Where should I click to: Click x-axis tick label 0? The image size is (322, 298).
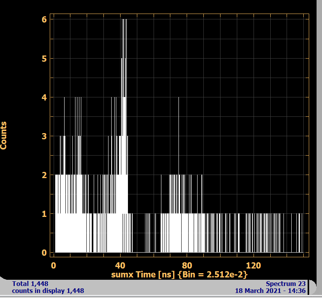[x=54, y=265]
